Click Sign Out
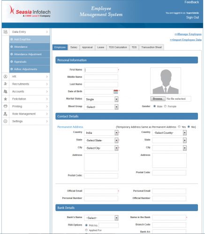This screenshot has height=234, width=205. [x=192, y=17]
